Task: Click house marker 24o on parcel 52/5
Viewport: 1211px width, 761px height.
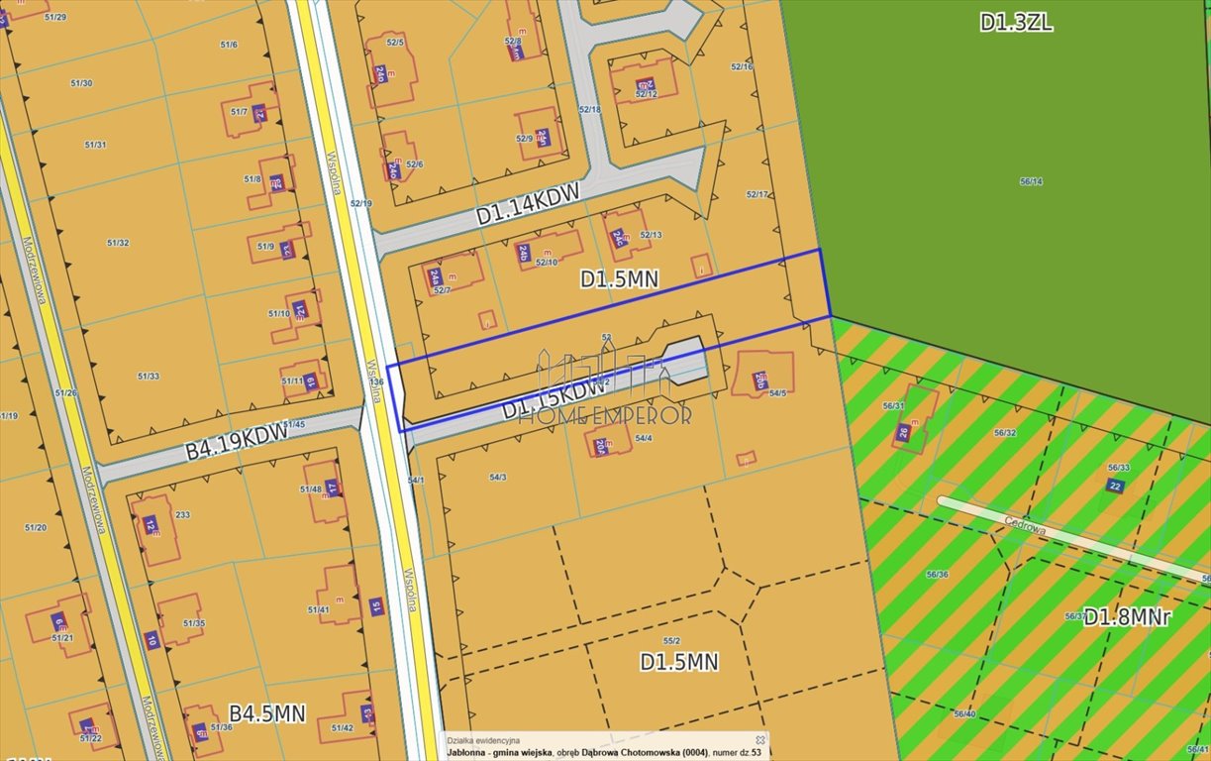Action: point(380,72)
